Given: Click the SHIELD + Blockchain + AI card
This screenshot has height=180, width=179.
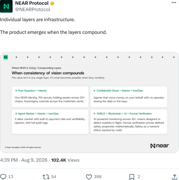Looking at the screenshot, I should (129, 121).
